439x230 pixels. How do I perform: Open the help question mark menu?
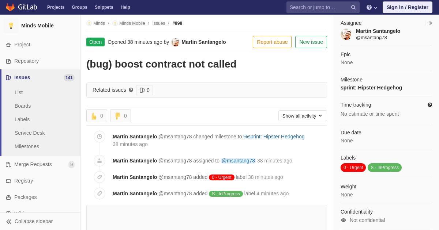tap(372, 7)
